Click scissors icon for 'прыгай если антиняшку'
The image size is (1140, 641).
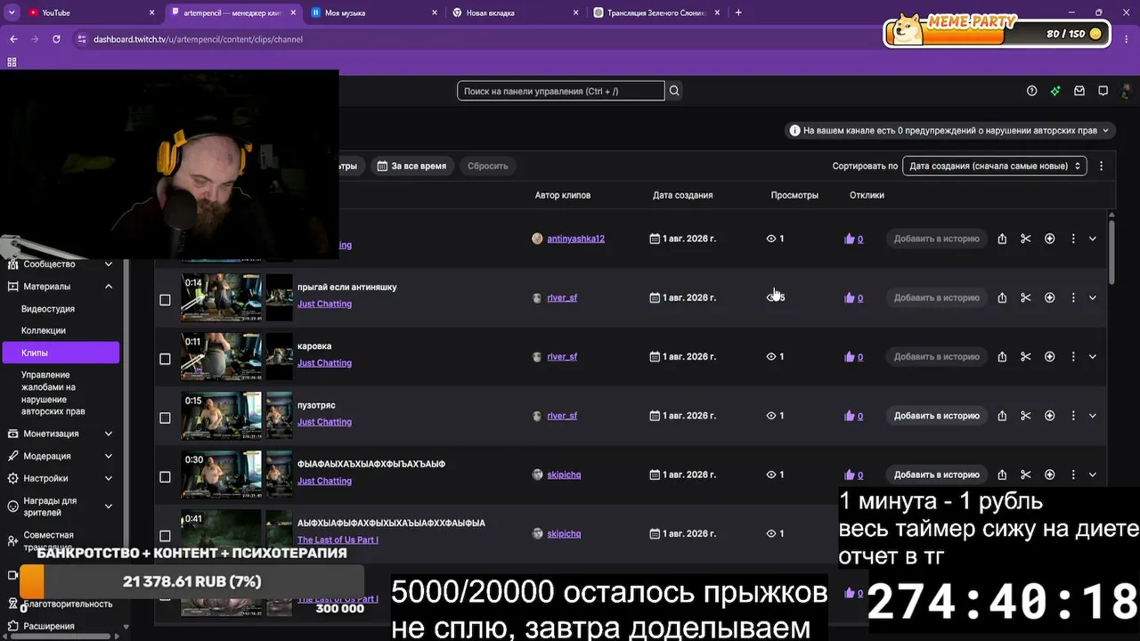[x=1026, y=297]
